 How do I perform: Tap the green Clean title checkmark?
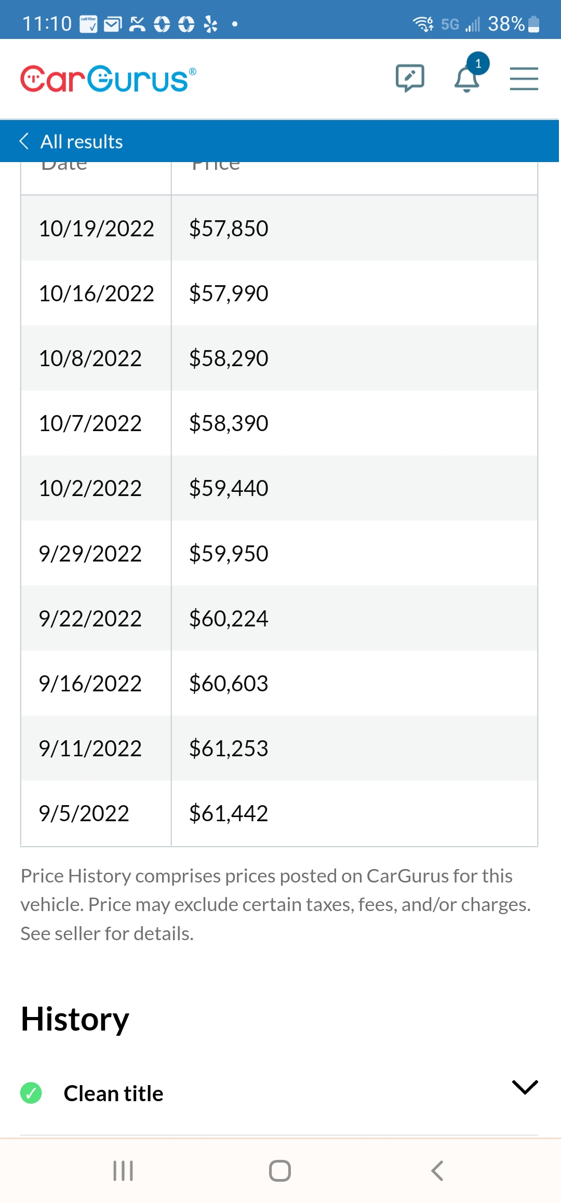(x=31, y=1093)
